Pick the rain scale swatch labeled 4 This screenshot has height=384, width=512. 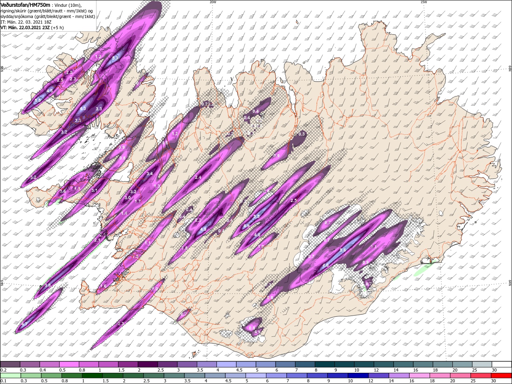(214, 376)
